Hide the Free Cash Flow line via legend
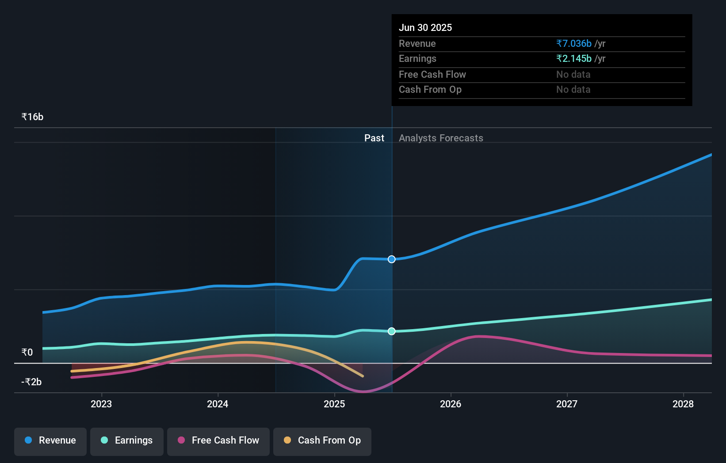Image resolution: width=726 pixels, height=463 pixels. coord(218,440)
